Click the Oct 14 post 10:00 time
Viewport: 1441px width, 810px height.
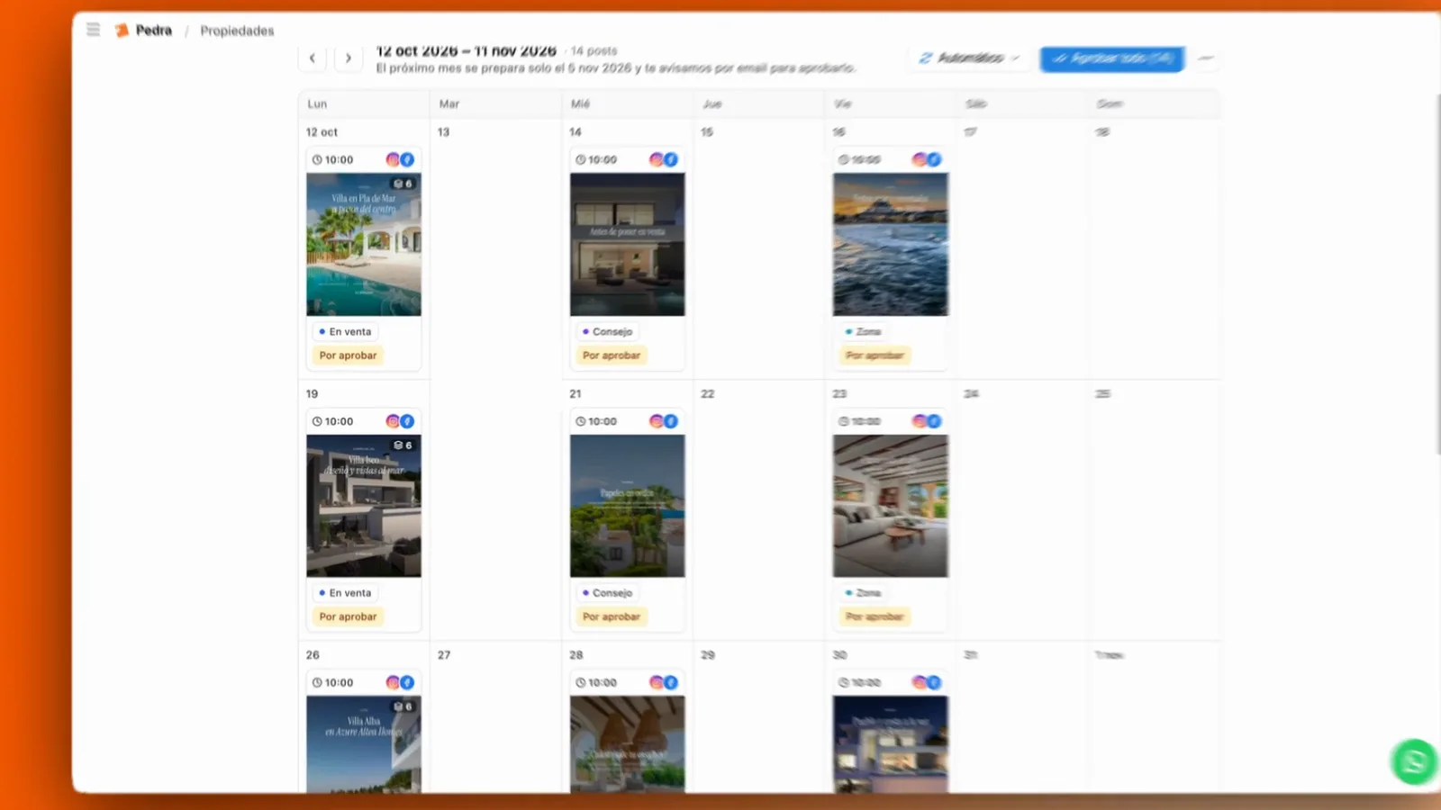point(596,159)
